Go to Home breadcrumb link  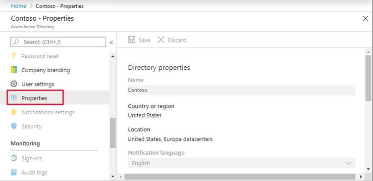click(18, 6)
